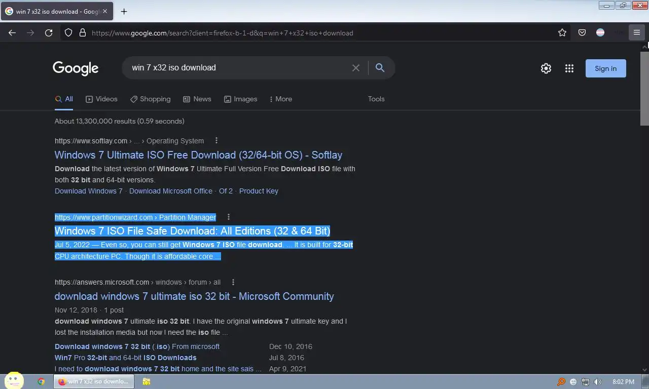Open Win7 Pro 32-bit and 64-bit ISO Downloads
This screenshot has width=649, height=389.
[x=126, y=358]
